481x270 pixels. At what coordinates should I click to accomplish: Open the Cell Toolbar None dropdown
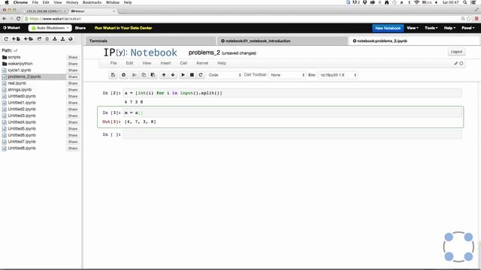(287, 75)
